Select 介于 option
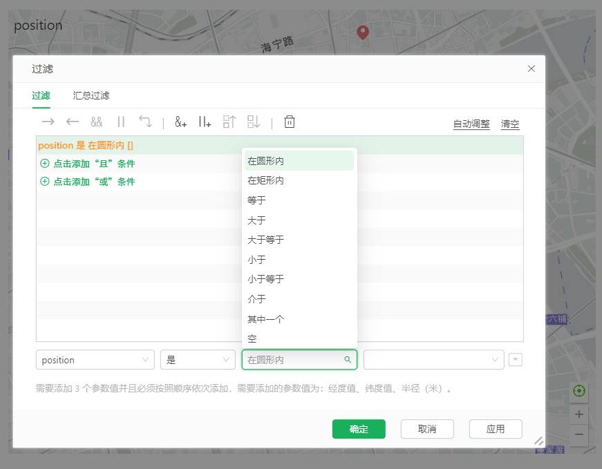This screenshot has width=602, height=469. click(299, 299)
